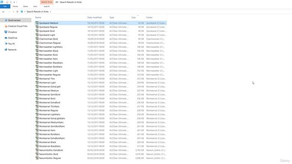Select the Montserrat-ThinItalic file name

click(49, 107)
